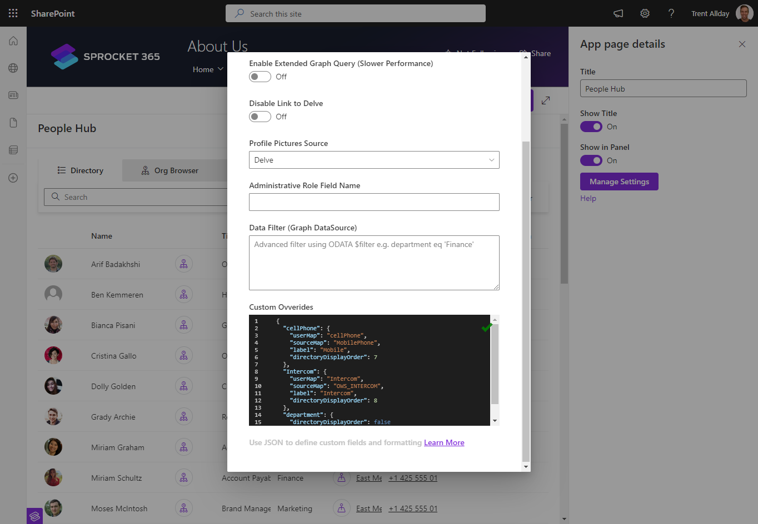
Task: Click the expand page arrows icon
Action: 546,100
